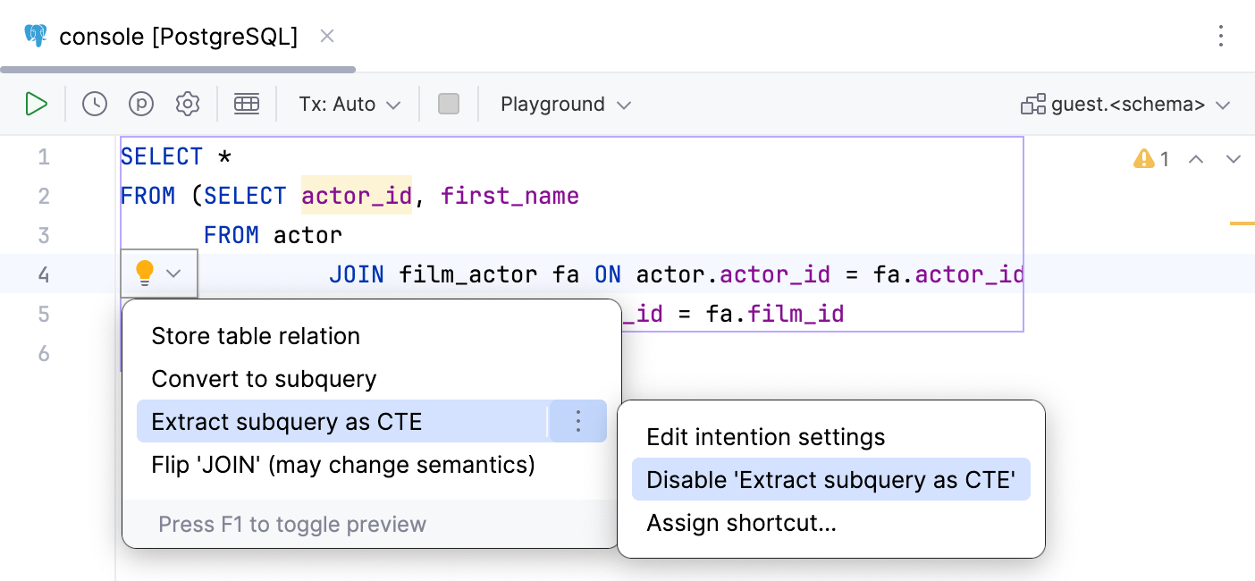Choose Flip 'JOIN' (may change semantics)
Screen dimensions: 1255x581
click(x=371, y=465)
